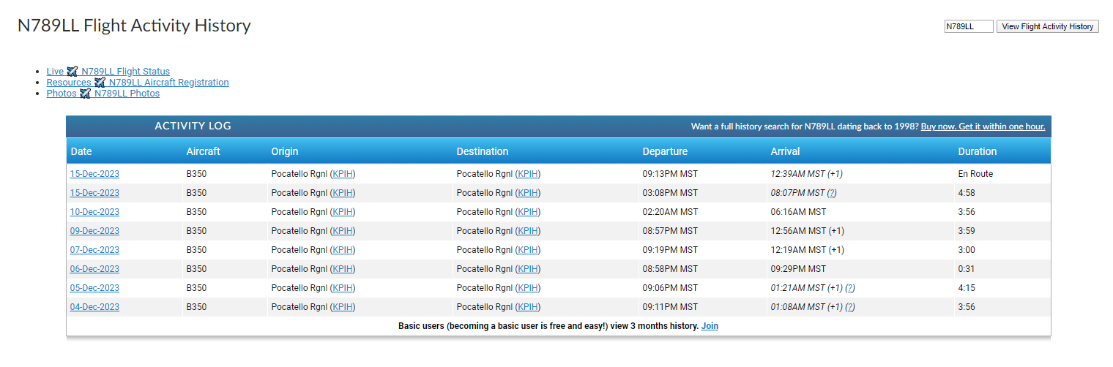
Task: Click the 0:31 duration value
Action: point(967,269)
